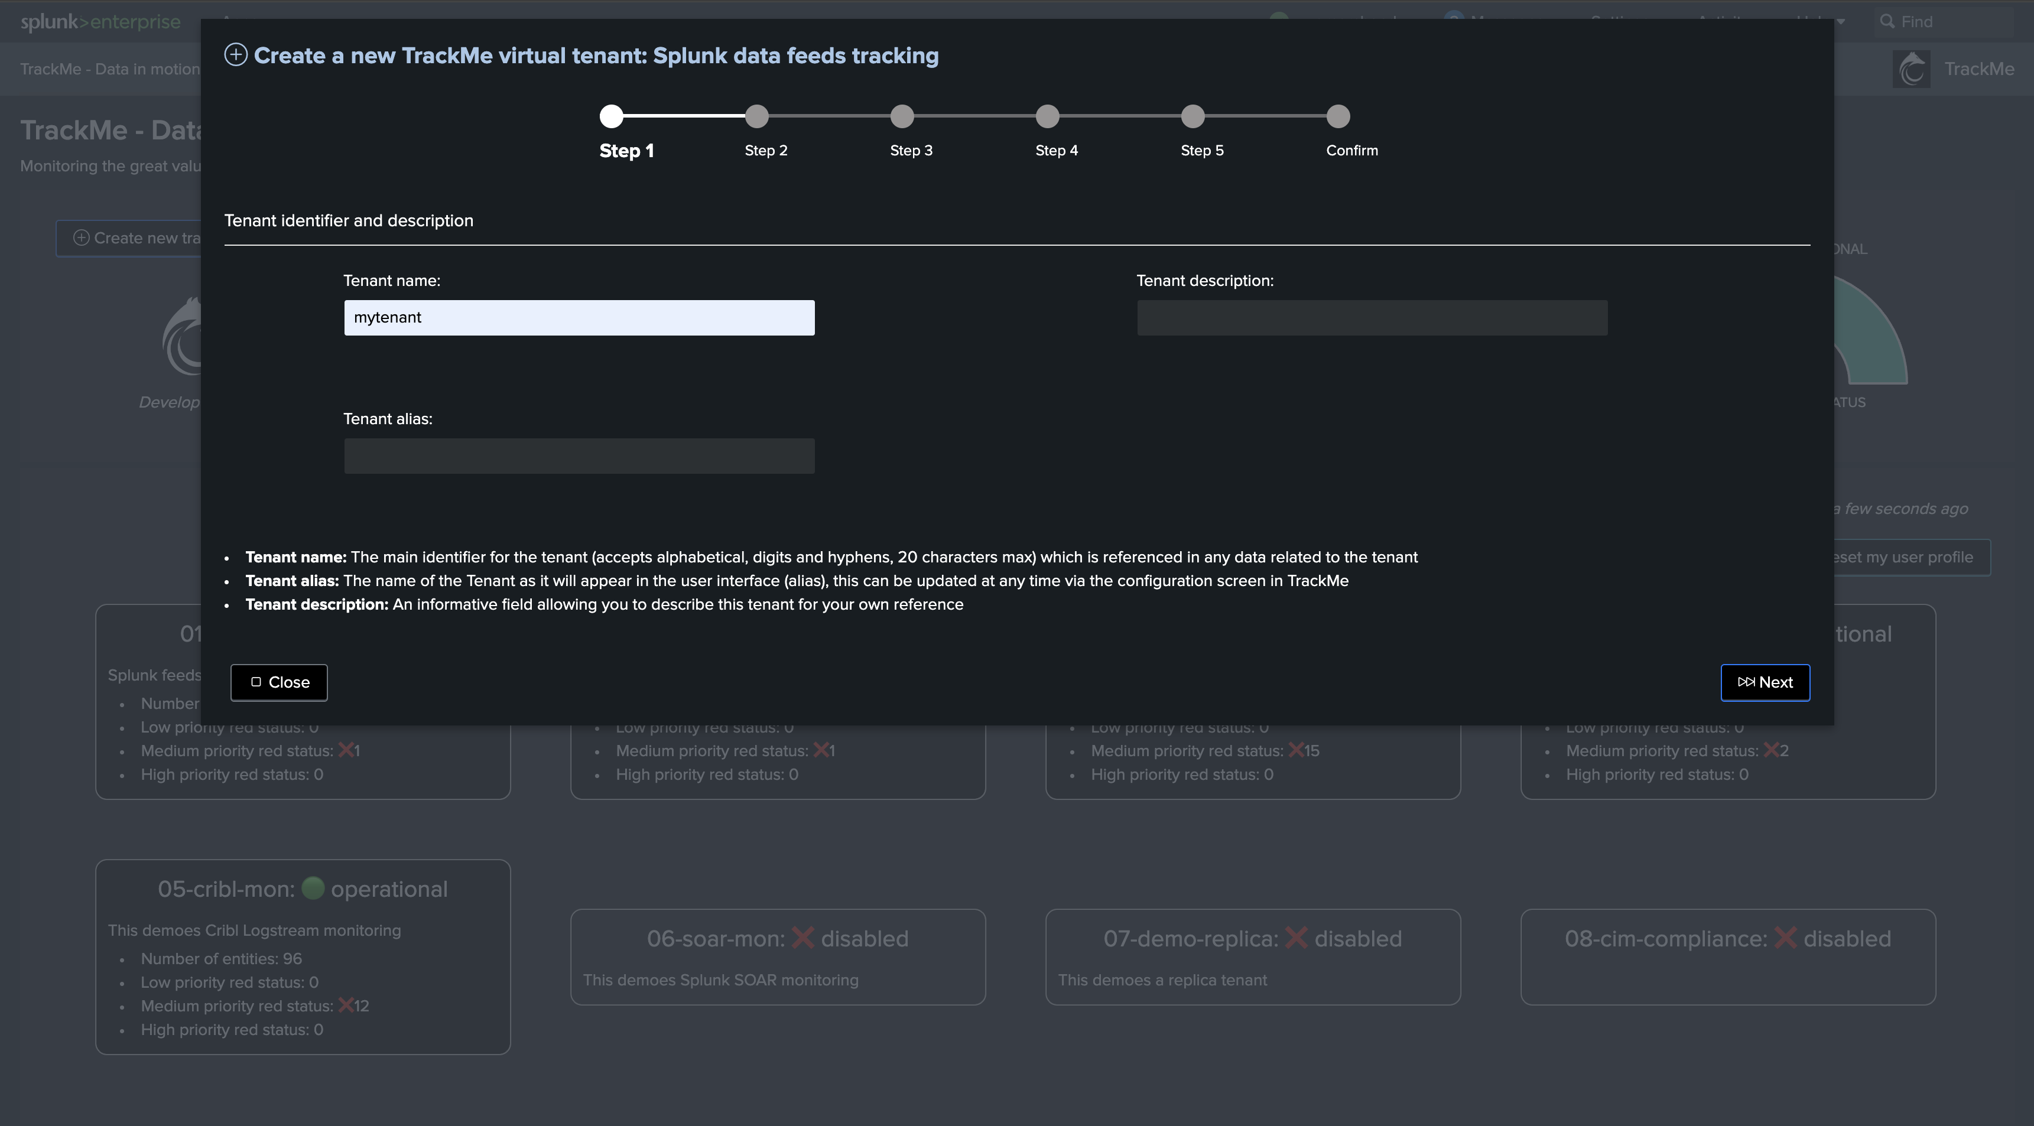This screenshot has height=1126, width=2034.
Task: Open the Find search box
Action: click(1943, 21)
